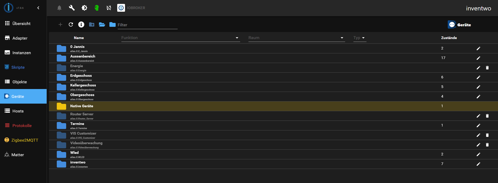Open the notifications bell
Image resolution: width=498 pixels, height=183 pixels.
point(59,8)
